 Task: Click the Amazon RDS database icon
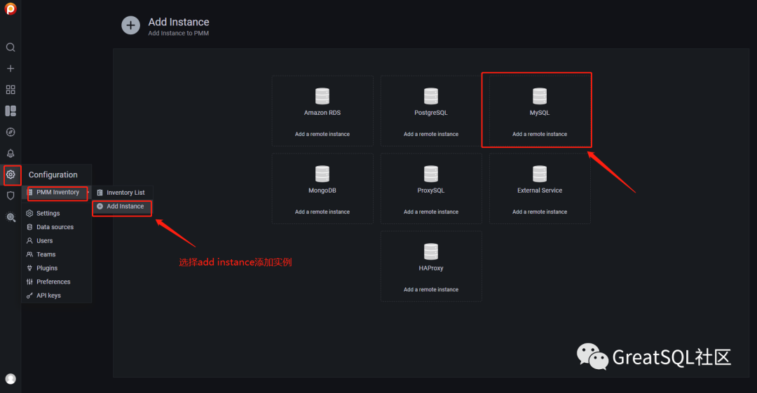322,96
